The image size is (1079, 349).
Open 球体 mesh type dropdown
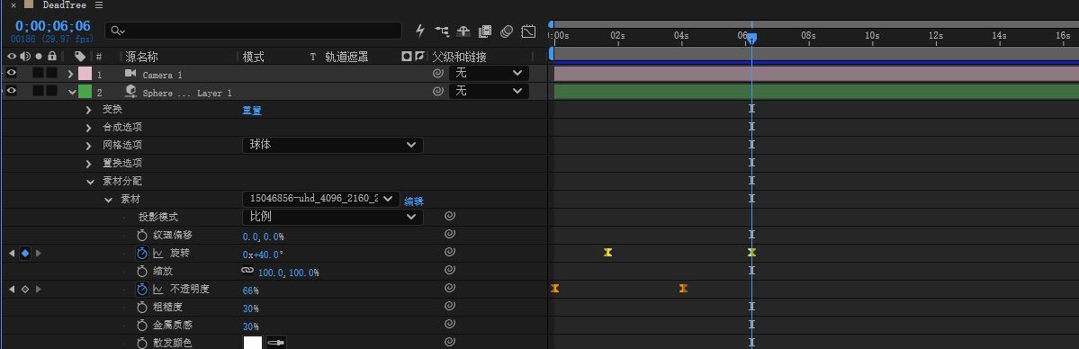[x=332, y=145]
